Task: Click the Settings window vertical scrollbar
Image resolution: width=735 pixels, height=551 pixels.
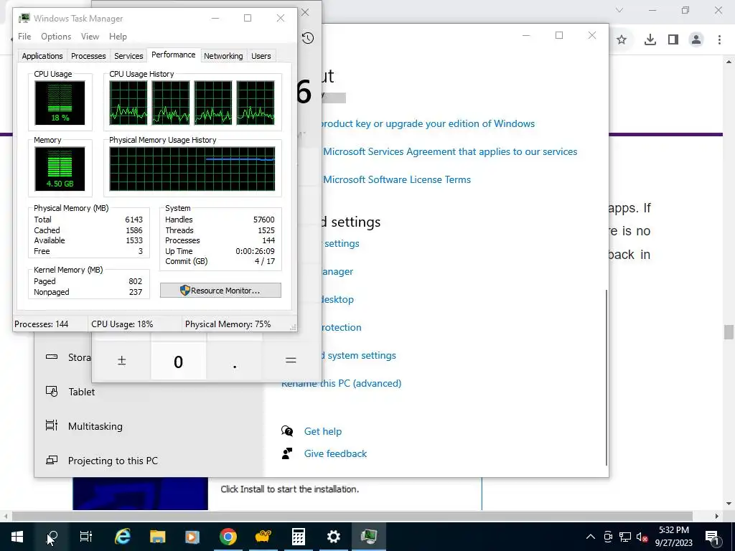Action: coord(606,377)
